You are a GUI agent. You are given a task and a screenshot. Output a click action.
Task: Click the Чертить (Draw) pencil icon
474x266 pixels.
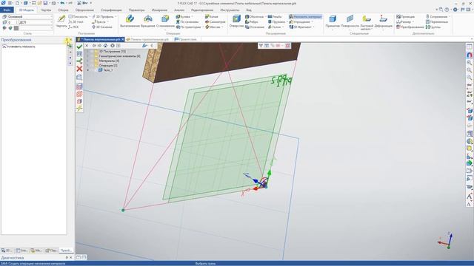coord(61,18)
